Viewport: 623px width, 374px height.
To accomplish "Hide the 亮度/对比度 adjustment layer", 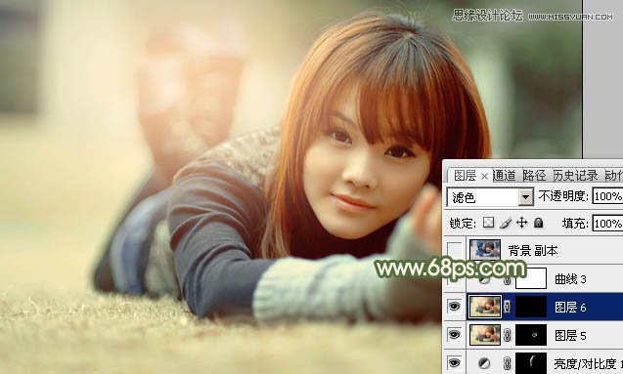I will 455,362.
